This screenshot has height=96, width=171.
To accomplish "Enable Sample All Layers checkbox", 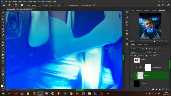I will click(67, 5).
